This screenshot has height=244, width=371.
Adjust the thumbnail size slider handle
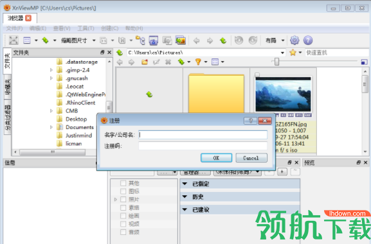pos(276,62)
